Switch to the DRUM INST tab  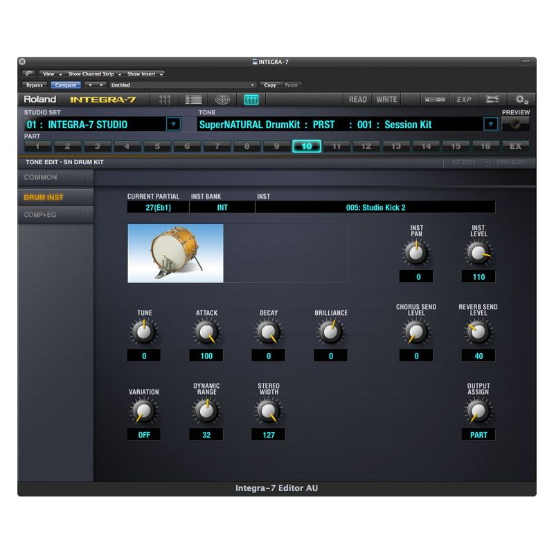click(x=55, y=197)
